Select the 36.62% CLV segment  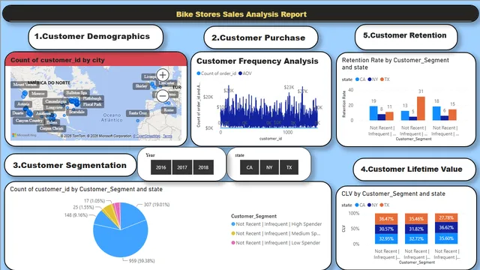click(446, 228)
